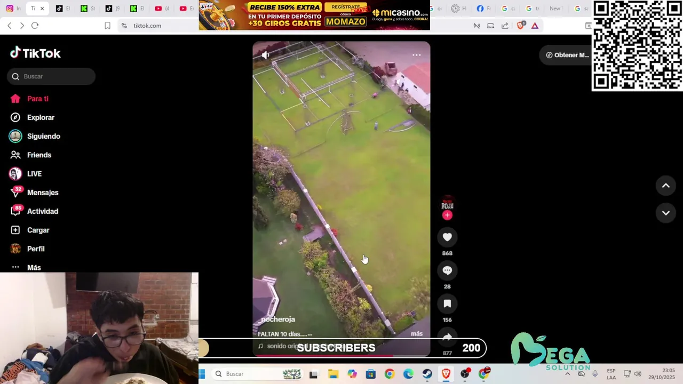Close the active TikTok tab
Screen dimensions: 683x384
point(42,9)
